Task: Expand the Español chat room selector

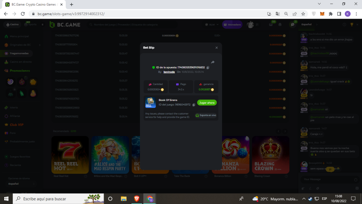Action: point(316,24)
